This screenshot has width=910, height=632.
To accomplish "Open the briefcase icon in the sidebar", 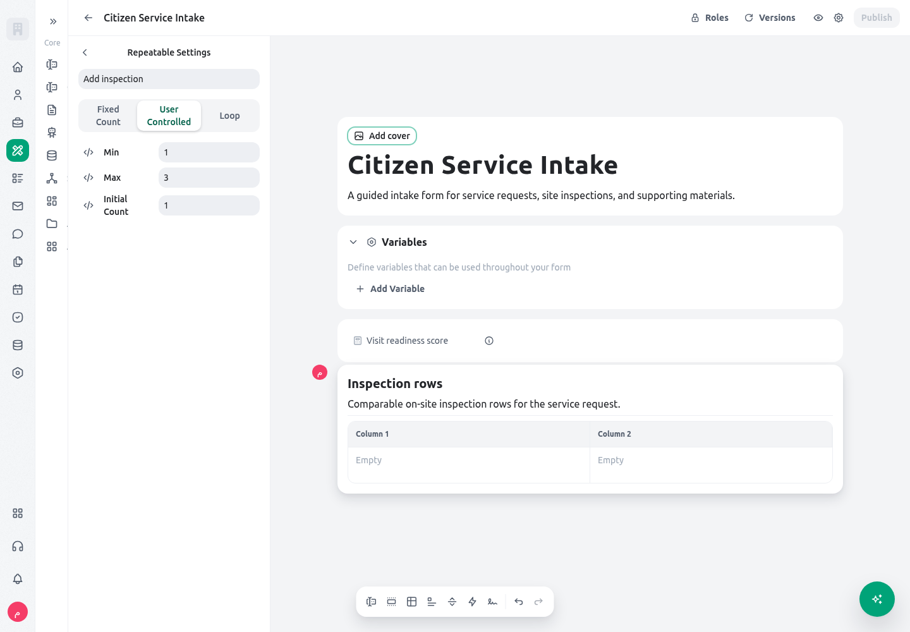I will pyautogui.click(x=18, y=123).
